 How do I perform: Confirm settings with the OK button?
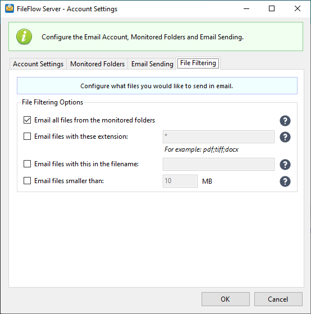coord(226,299)
